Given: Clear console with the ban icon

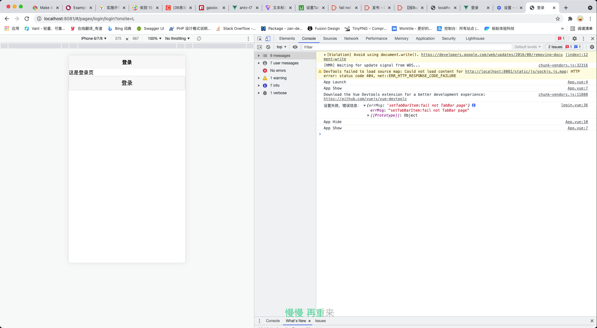Looking at the screenshot, I should pyautogui.click(x=268, y=47).
